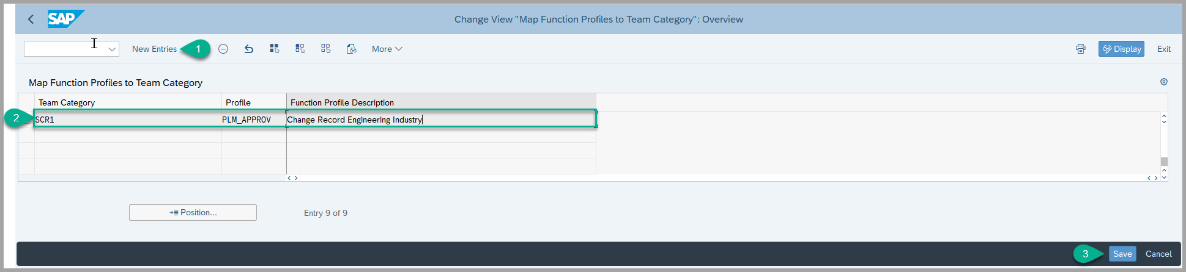The image size is (1186, 272).
Task: Select the first empty row's selector
Action: (x=26, y=135)
